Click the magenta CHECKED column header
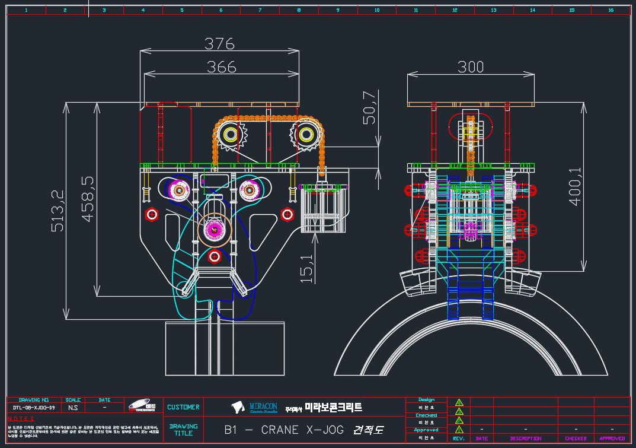 pyautogui.click(x=576, y=439)
